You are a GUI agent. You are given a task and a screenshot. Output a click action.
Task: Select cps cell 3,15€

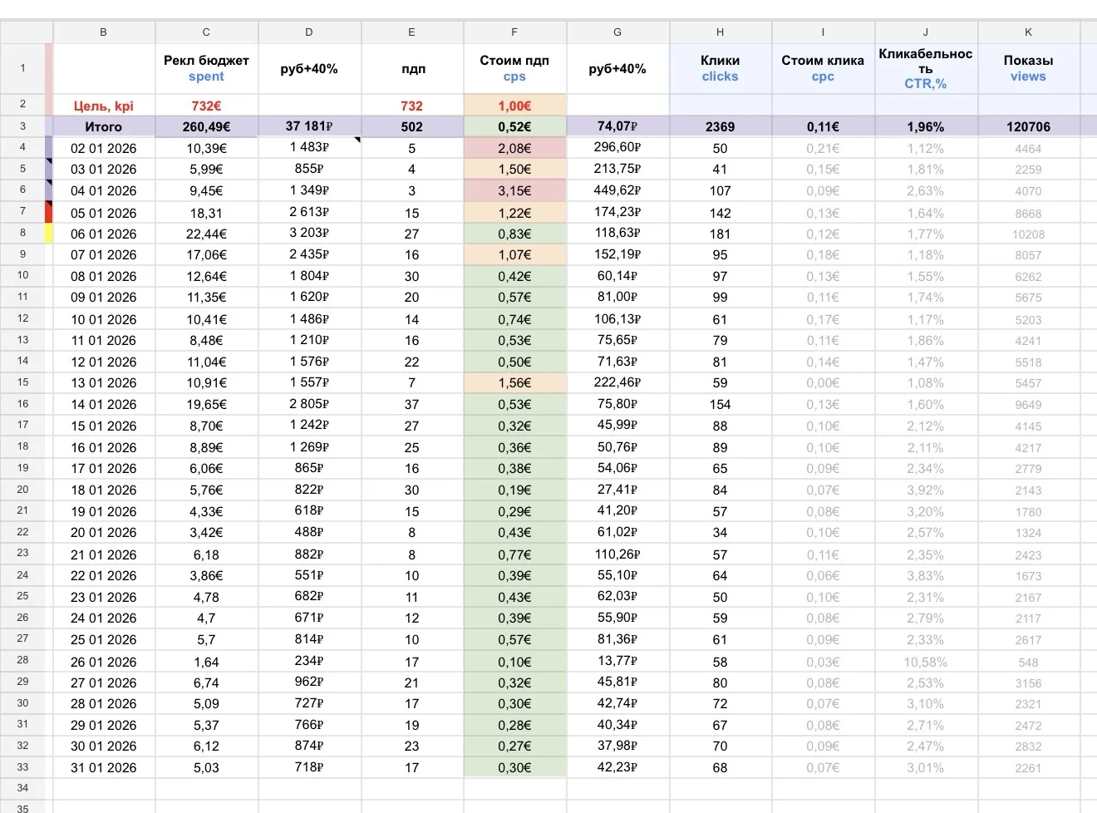pos(514,190)
